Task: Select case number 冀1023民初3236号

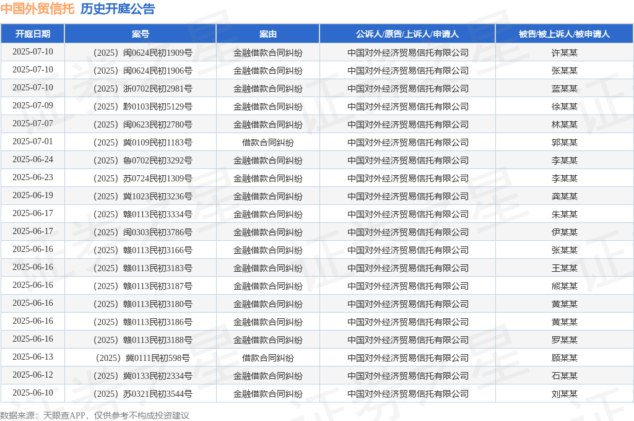Action: click(x=158, y=196)
